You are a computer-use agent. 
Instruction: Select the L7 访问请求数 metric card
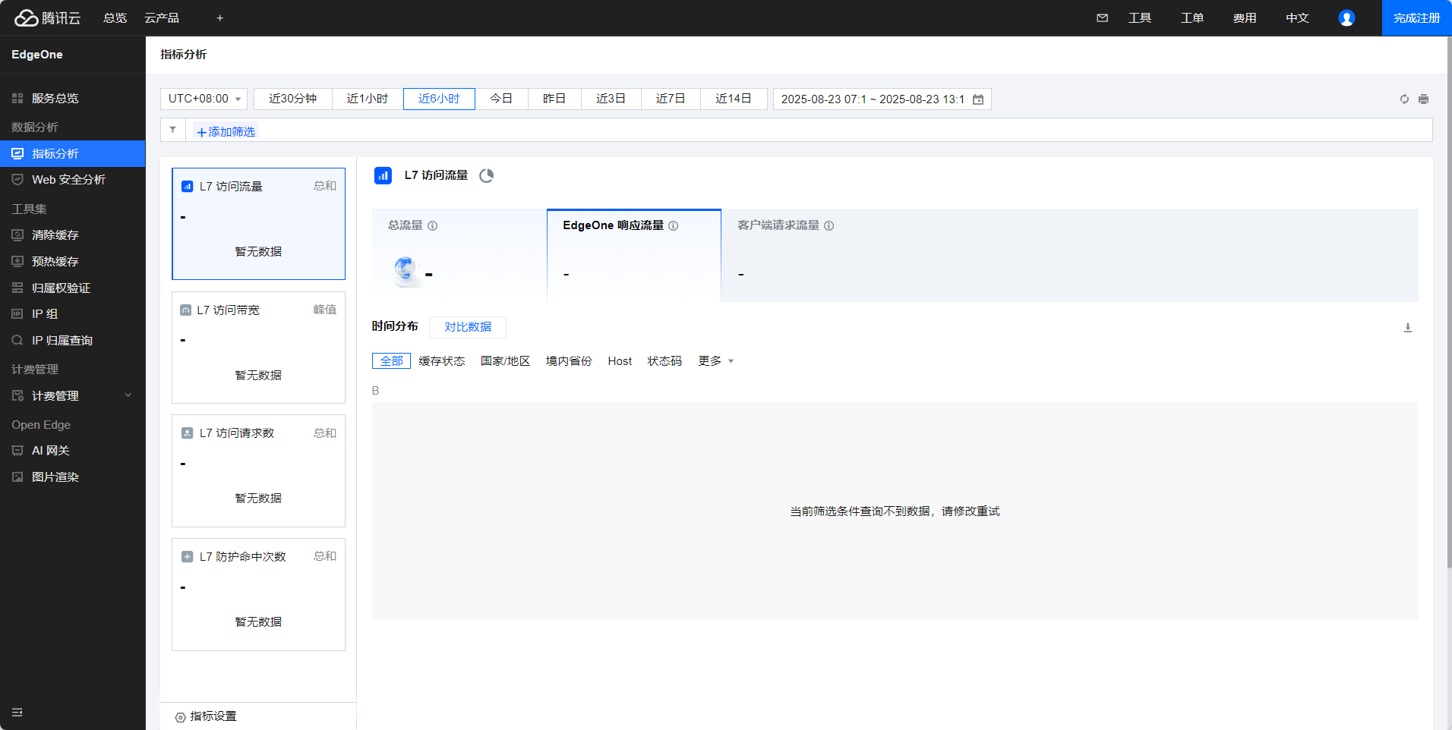[258, 470]
